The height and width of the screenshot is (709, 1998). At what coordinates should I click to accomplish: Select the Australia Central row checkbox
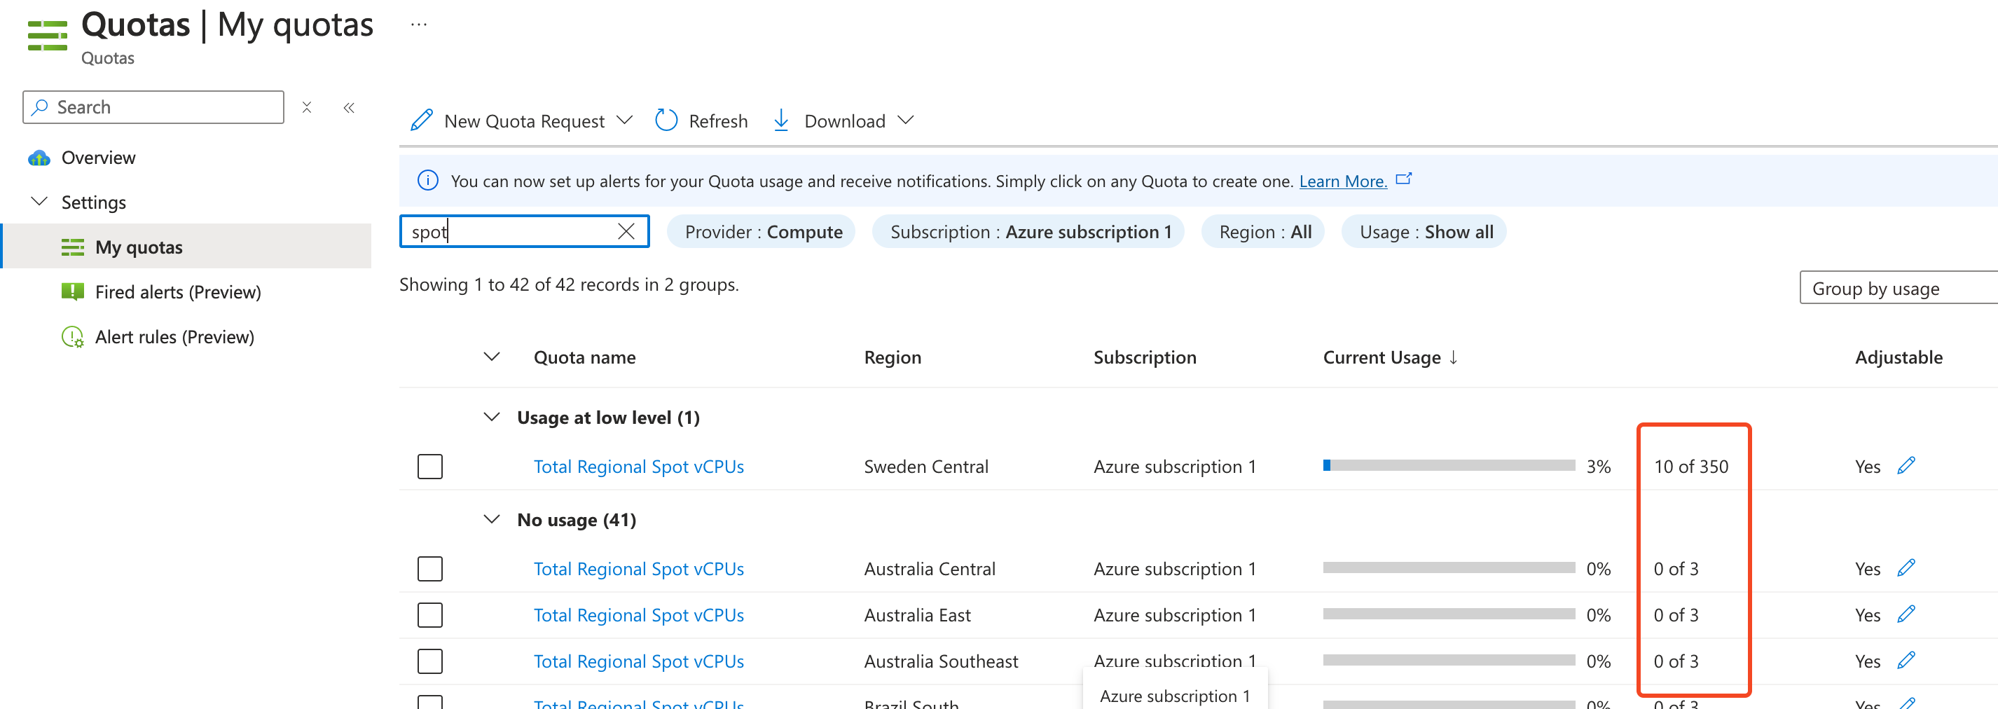[429, 569]
